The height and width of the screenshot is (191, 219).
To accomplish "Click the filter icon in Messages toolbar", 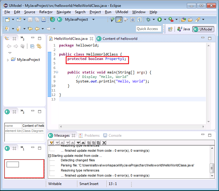I will 52,143.
